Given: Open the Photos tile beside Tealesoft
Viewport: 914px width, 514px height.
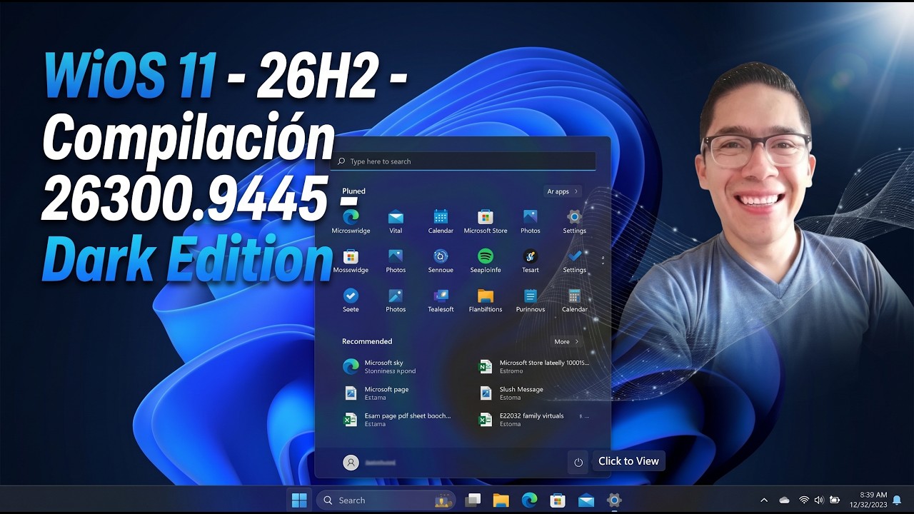Looking at the screenshot, I should pyautogui.click(x=396, y=300).
